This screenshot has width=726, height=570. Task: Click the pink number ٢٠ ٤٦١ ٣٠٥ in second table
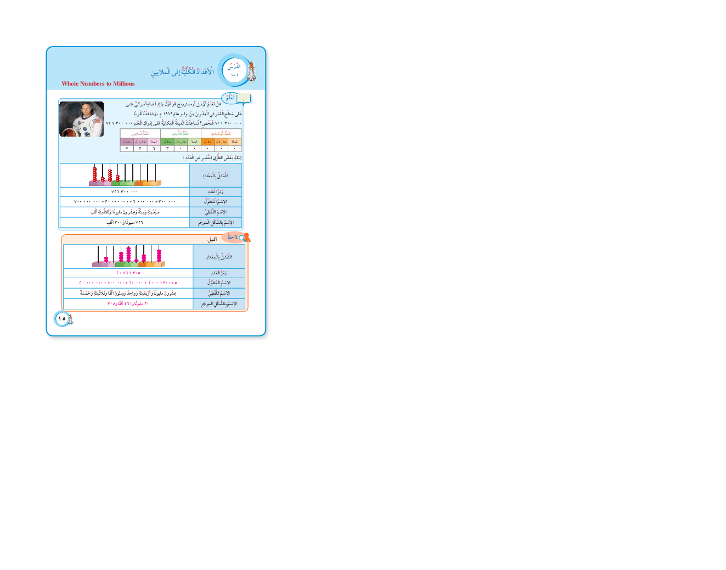[128, 273]
